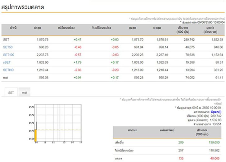Select sSET last value 1,032.90

pos(43,62)
